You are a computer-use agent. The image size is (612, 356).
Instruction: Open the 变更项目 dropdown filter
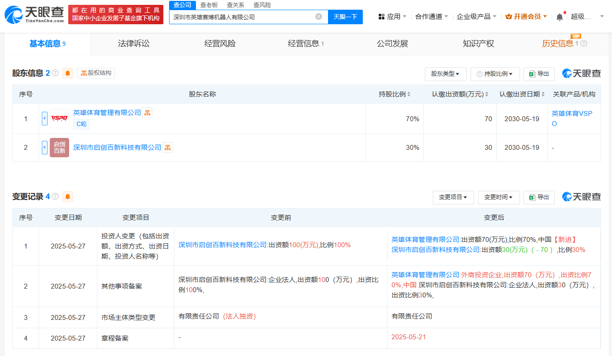(453, 197)
